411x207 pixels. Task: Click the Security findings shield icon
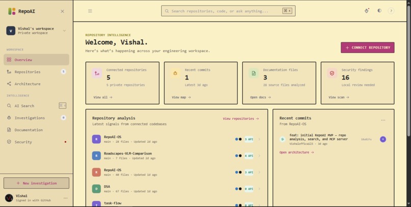[x=332, y=73]
